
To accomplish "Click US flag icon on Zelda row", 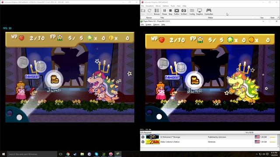I will [257, 142].
